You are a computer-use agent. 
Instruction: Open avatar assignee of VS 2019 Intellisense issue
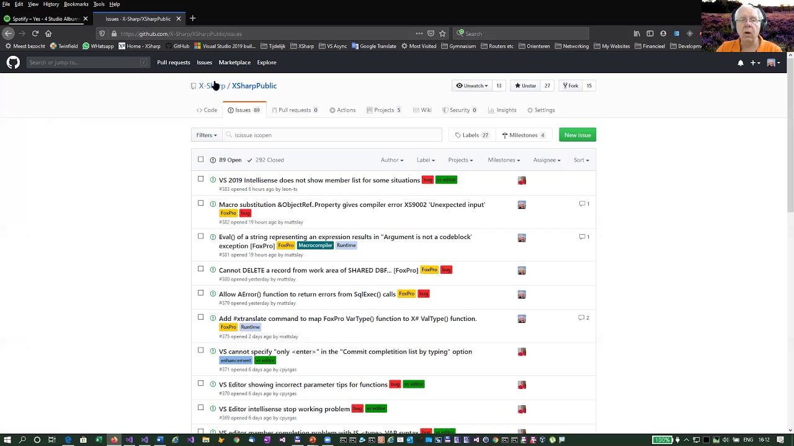pyautogui.click(x=522, y=180)
